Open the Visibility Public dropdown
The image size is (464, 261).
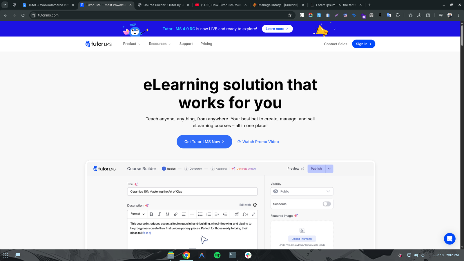[x=302, y=191]
